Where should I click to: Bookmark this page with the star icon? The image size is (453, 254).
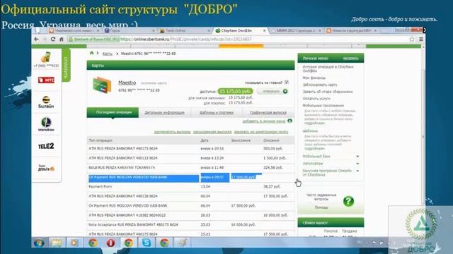tap(412, 40)
